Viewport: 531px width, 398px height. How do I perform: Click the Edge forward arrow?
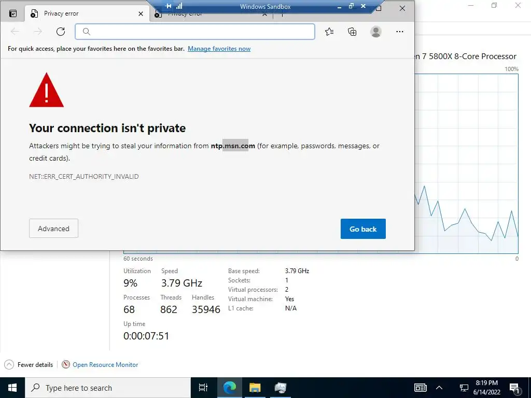click(x=38, y=32)
